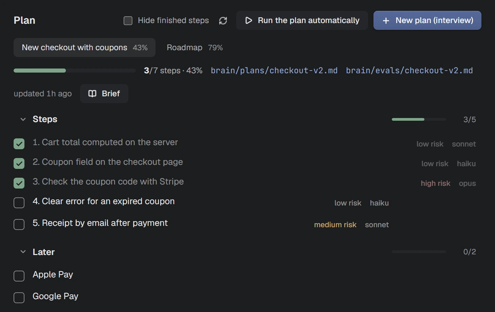
Task: Click the "updated 1h ago" timestamp
Action: [43, 94]
